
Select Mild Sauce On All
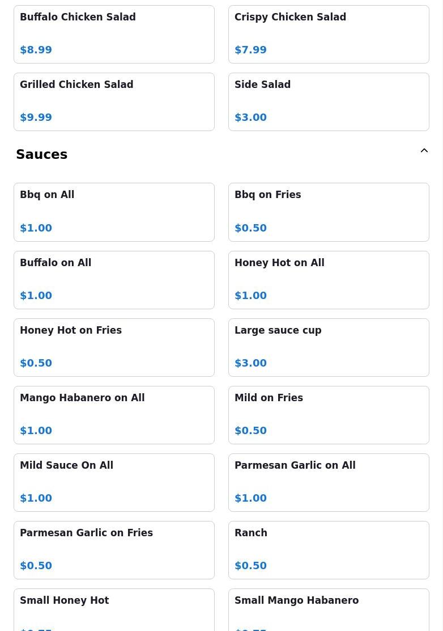click(x=114, y=483)
